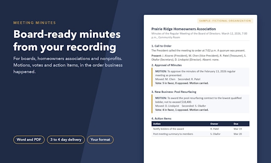Click the subtitle "Minutes of the Regular Meeting"
Image resolution: width=271 pixels, height=163 pixels.
pos(199,35)
